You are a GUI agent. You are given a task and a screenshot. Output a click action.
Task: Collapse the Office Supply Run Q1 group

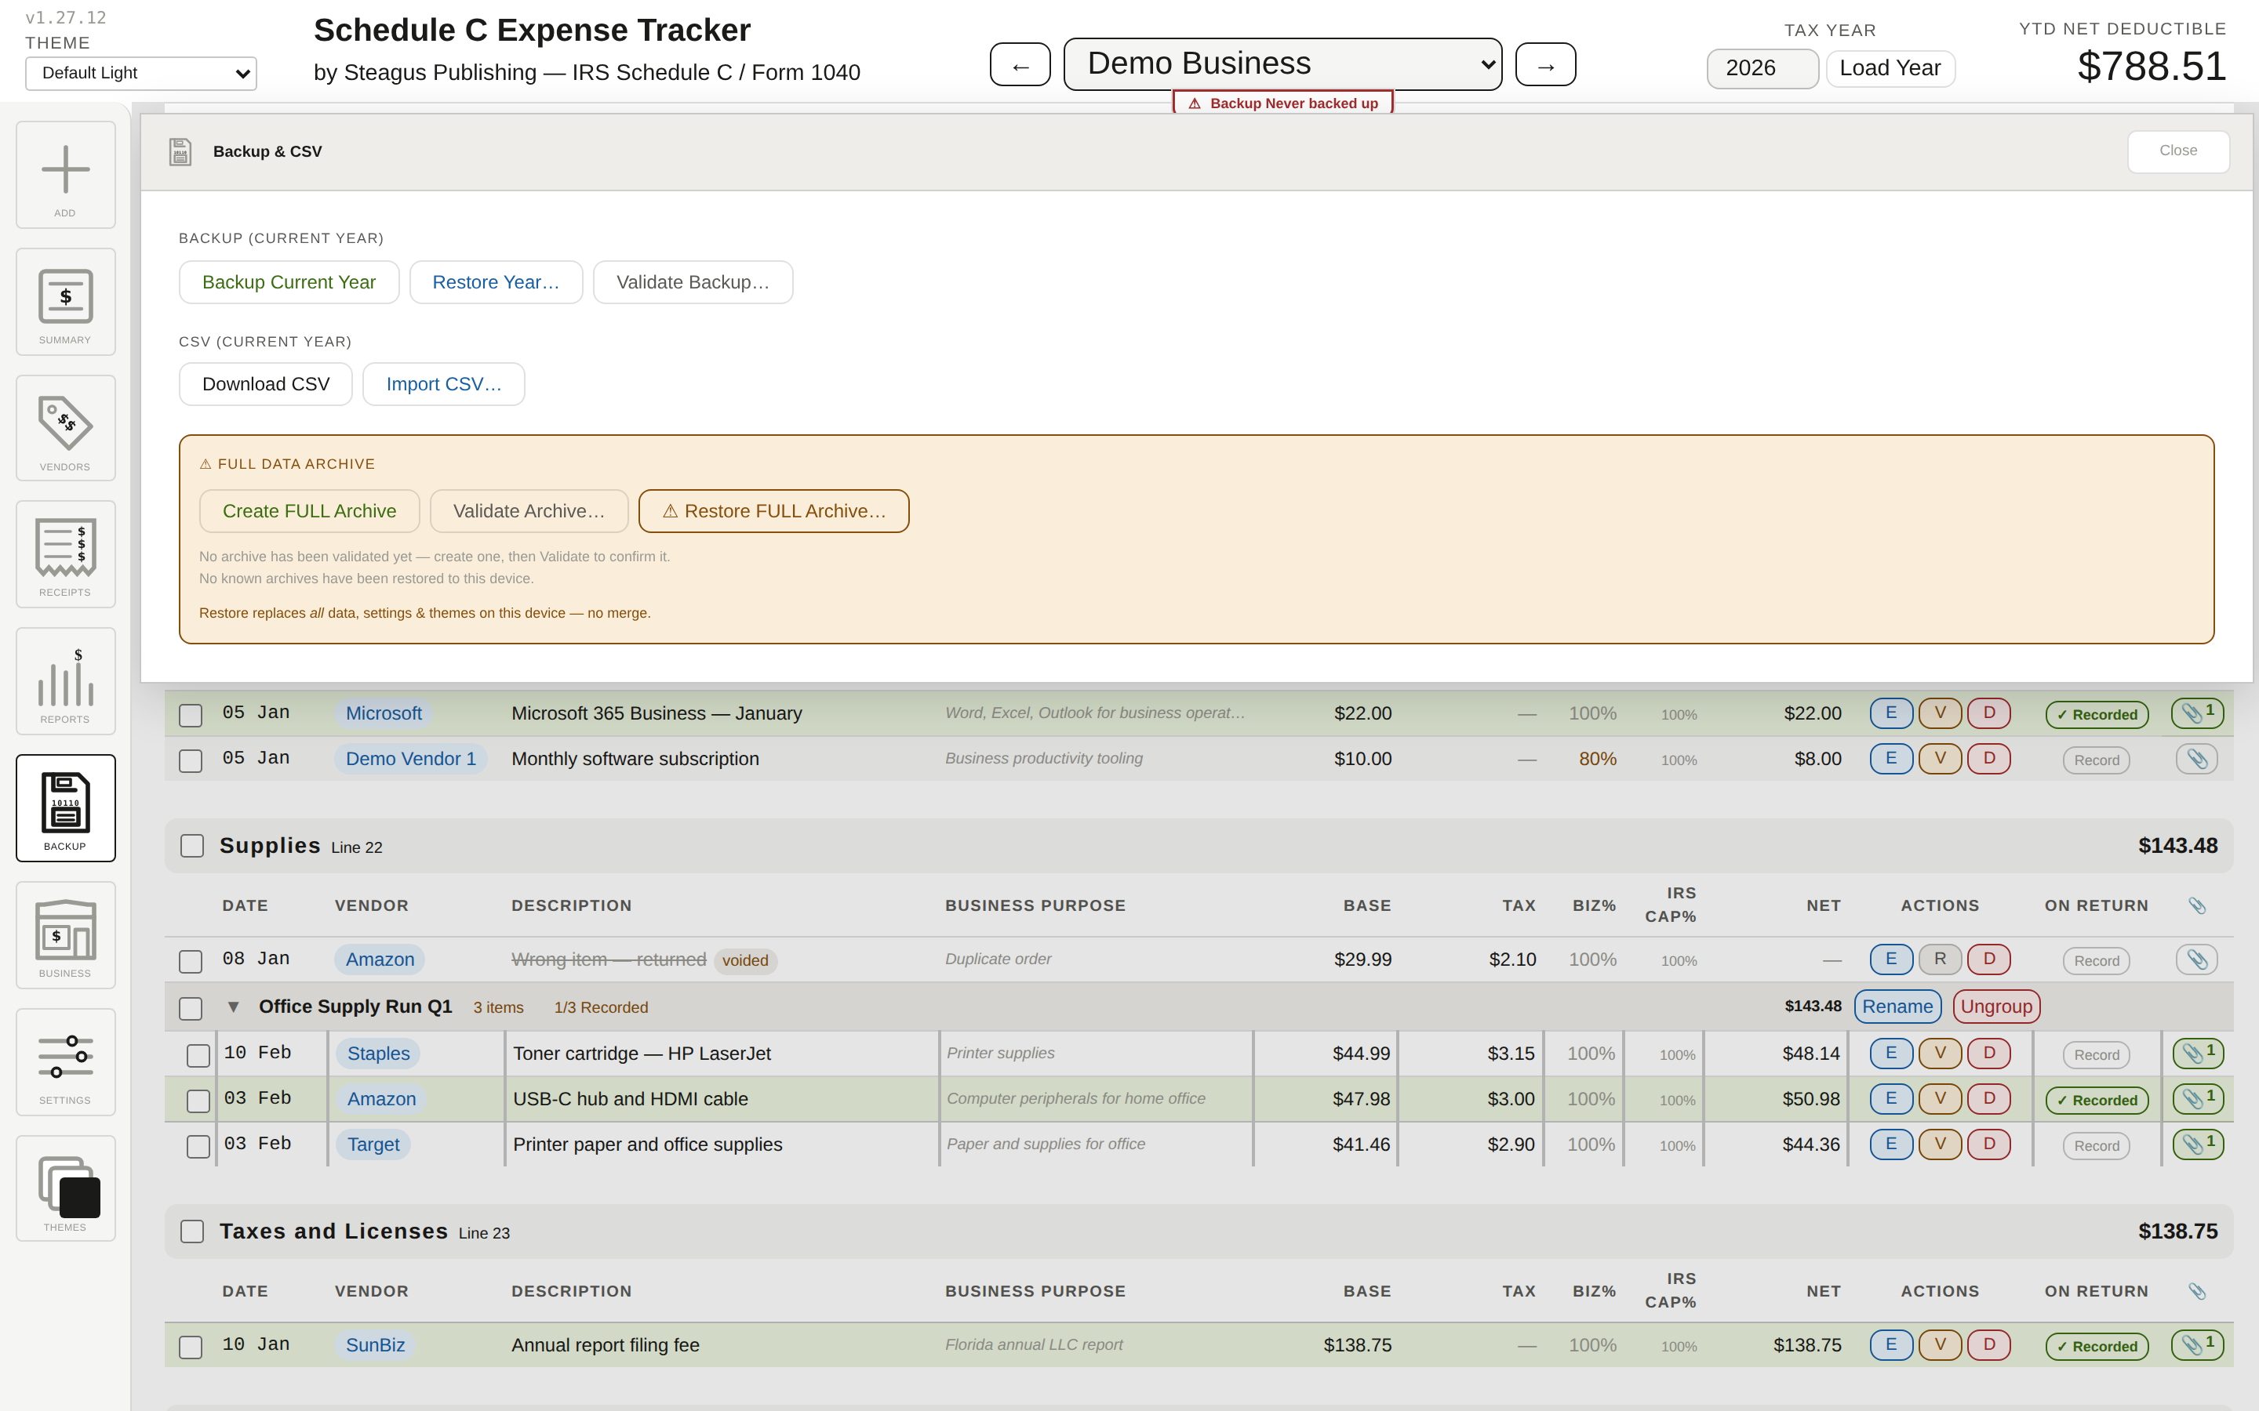click(234, 1007)
